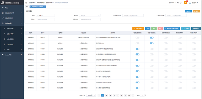Click the 检验中指标 sidebar icon
This screenshot has width=202, height=99.
tap(5, 34)
